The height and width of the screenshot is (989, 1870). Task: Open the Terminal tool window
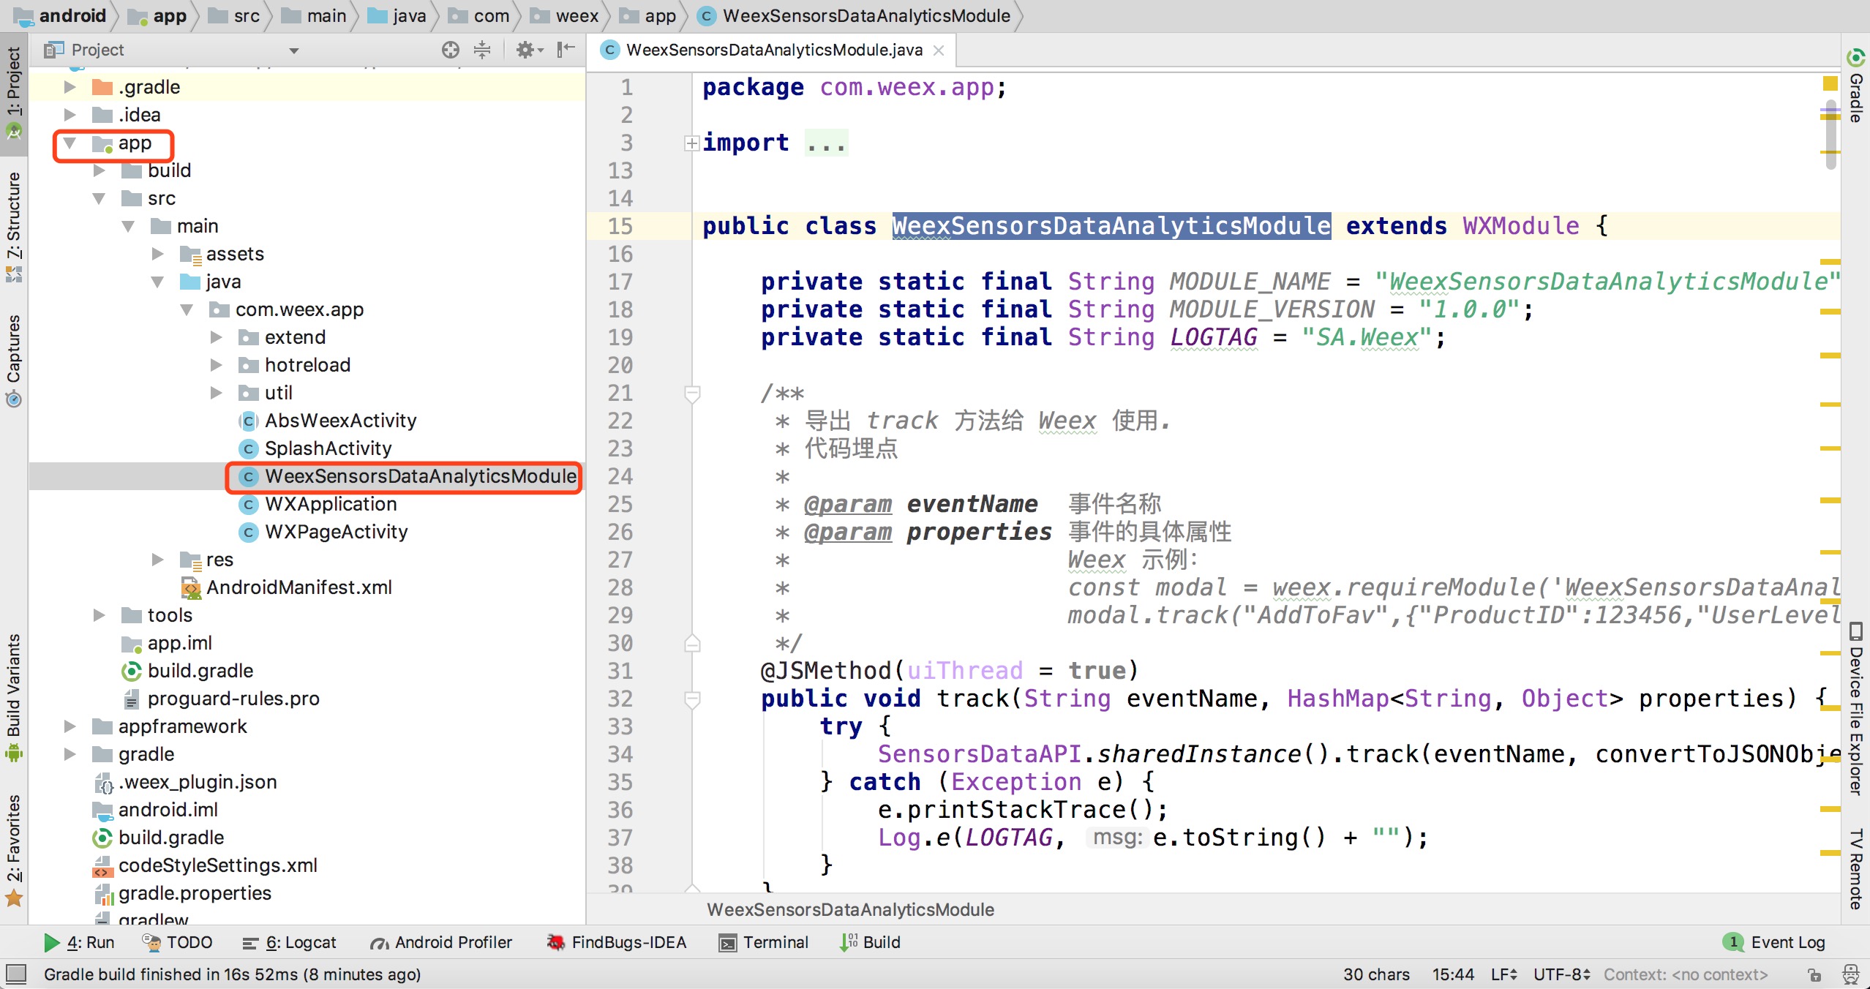click(x=764, y=942)
